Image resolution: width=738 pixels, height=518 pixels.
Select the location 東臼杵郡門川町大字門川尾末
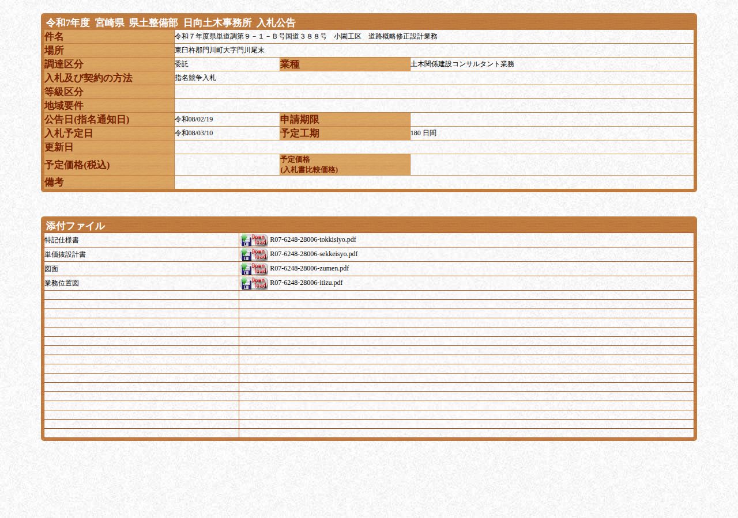pos(220,50)
